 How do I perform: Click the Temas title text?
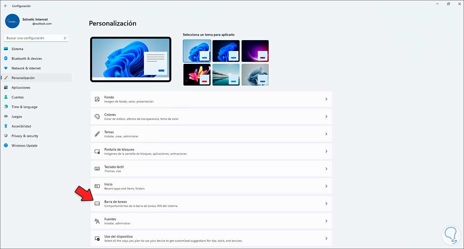tap(109, 132)
